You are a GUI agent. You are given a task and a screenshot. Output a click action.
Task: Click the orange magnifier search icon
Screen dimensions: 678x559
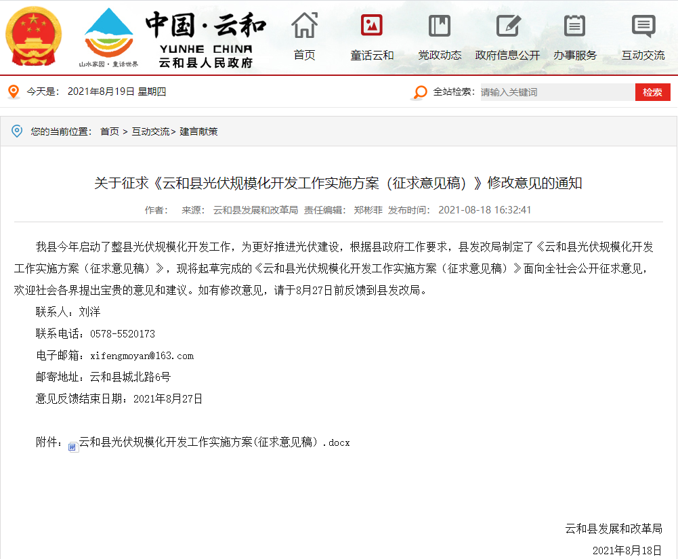[x=420, y=92]
